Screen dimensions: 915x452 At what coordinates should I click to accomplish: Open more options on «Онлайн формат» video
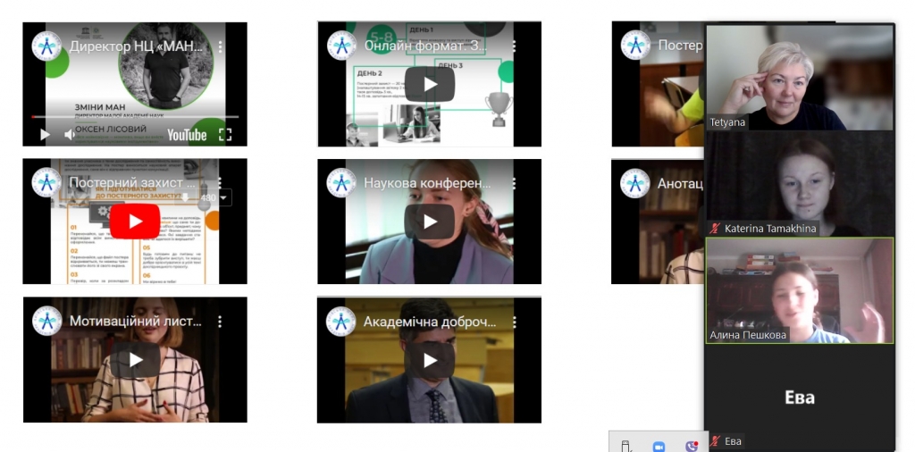(x=514, y=46)
